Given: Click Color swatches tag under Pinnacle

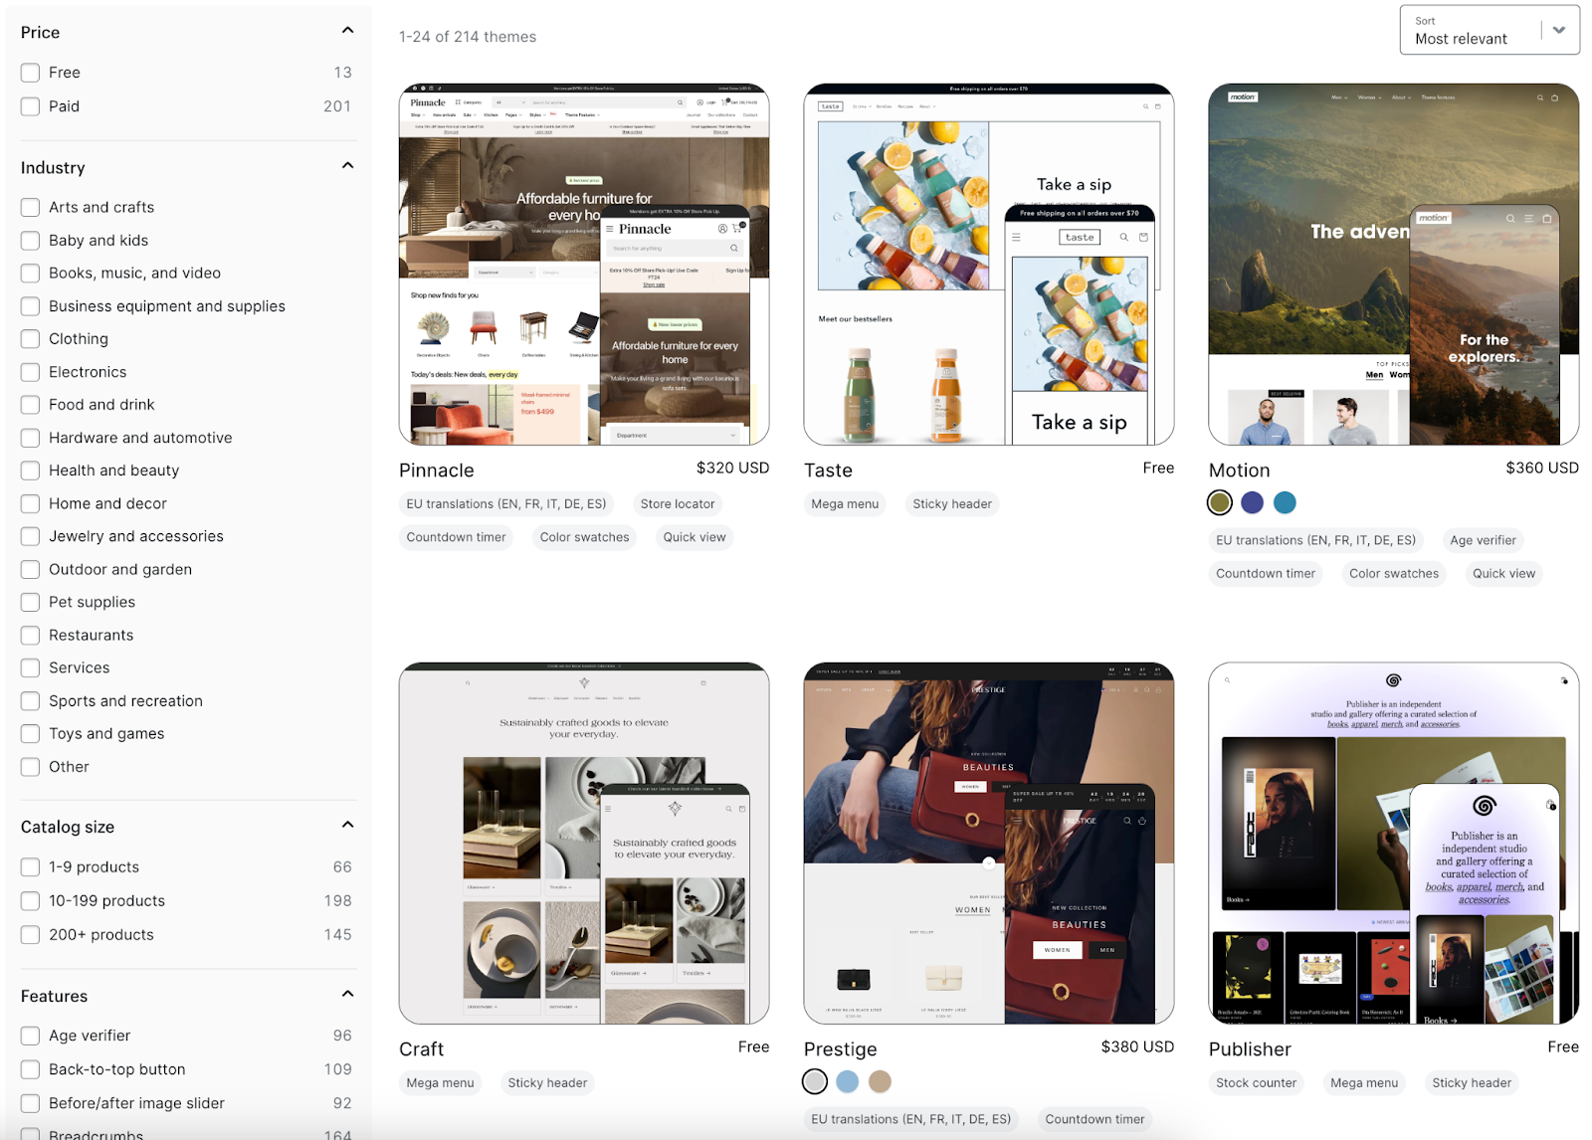Looking at the screenshot, I should click(x=584, y=537).
